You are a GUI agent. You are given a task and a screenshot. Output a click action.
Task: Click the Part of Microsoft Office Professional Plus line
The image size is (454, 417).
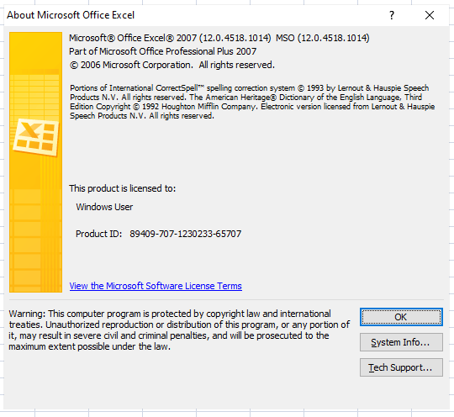[163, 51]
